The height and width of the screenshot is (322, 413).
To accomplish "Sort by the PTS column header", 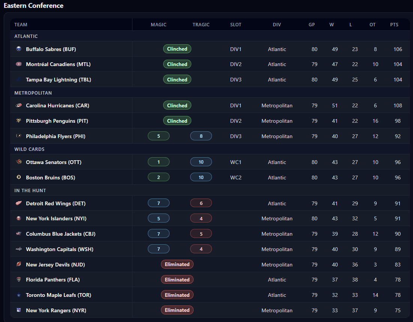I will 394,24.
